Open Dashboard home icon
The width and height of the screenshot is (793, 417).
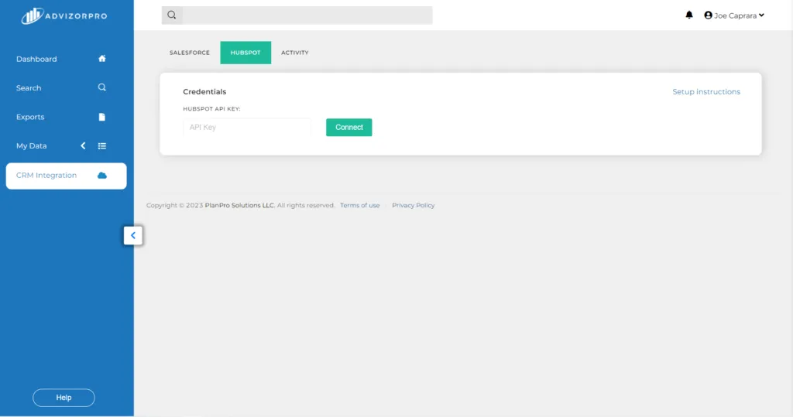tap(102, 59)
